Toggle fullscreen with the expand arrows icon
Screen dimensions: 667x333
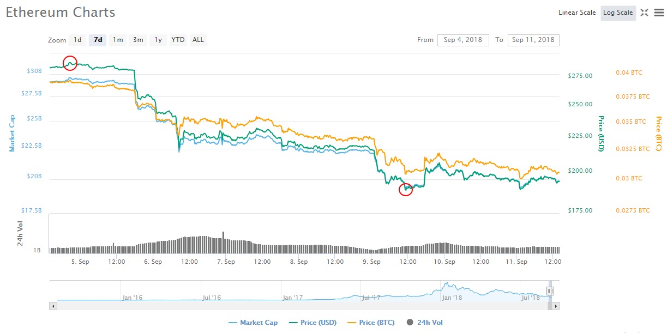click(x=644, y=13)
